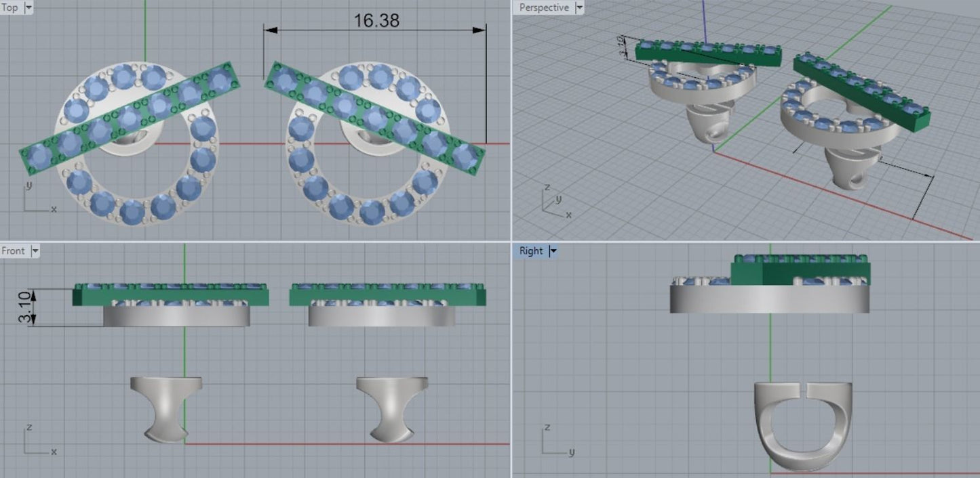
Task: Open the Right viewport dropdown arrow
Action: (x=553, y=251)
